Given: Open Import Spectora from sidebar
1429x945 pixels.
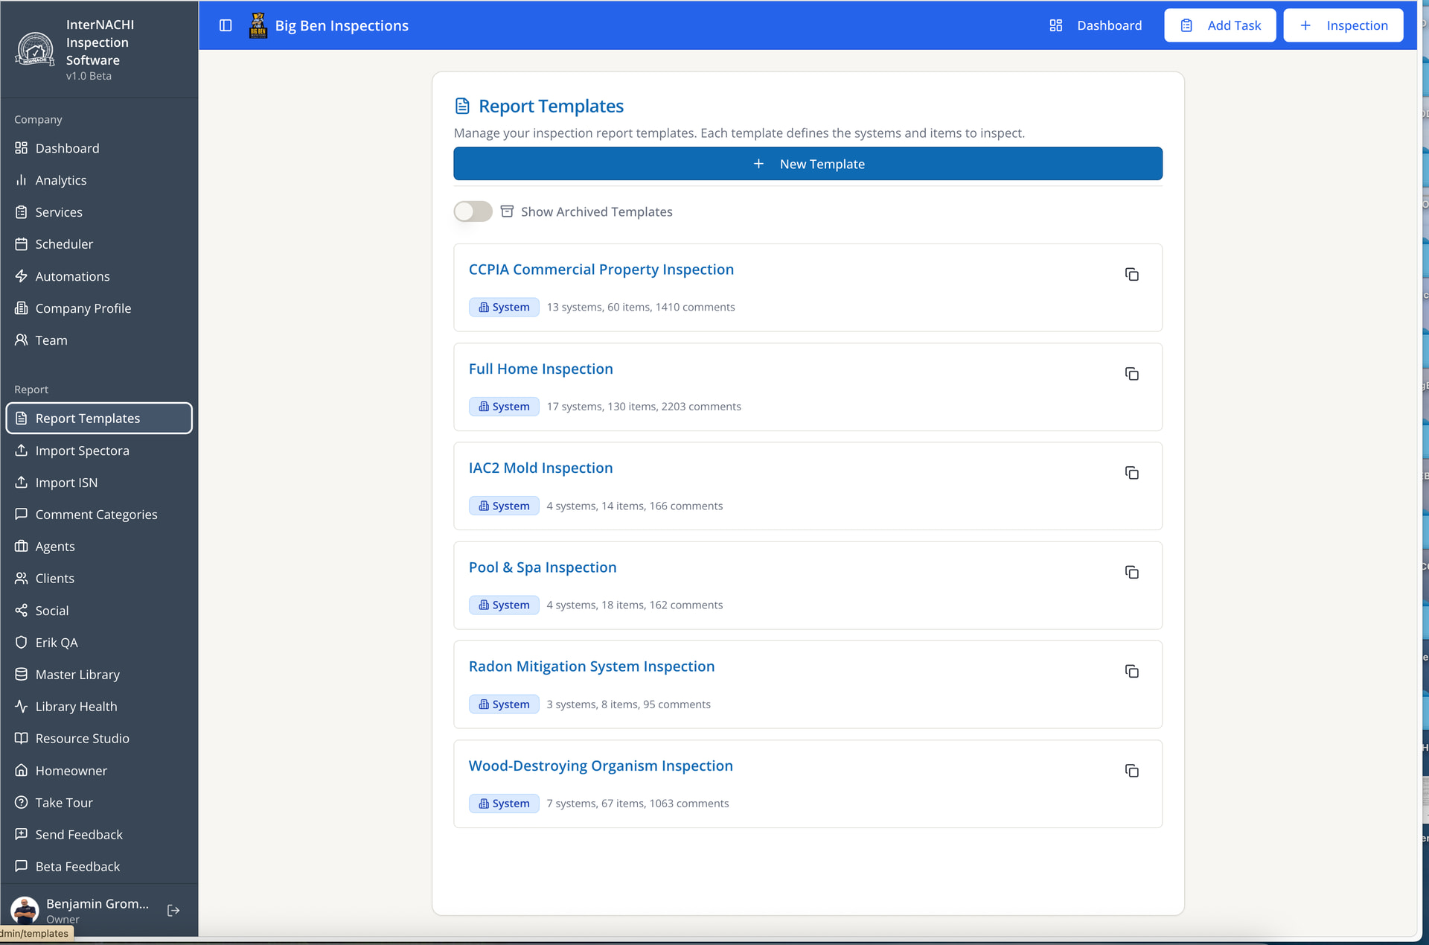Looking at the screenshot, I should (82, 451).
